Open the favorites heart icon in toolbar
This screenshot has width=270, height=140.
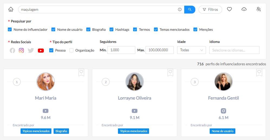coord(229,9)
